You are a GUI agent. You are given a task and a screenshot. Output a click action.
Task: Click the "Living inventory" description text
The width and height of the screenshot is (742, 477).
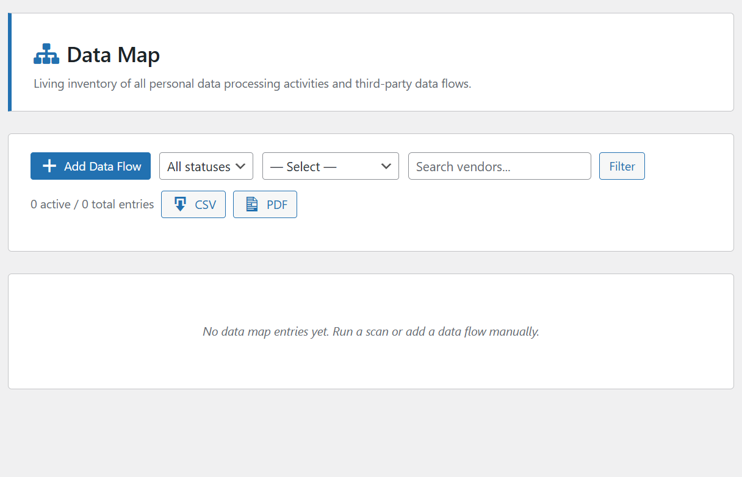[x=252, y=84]
